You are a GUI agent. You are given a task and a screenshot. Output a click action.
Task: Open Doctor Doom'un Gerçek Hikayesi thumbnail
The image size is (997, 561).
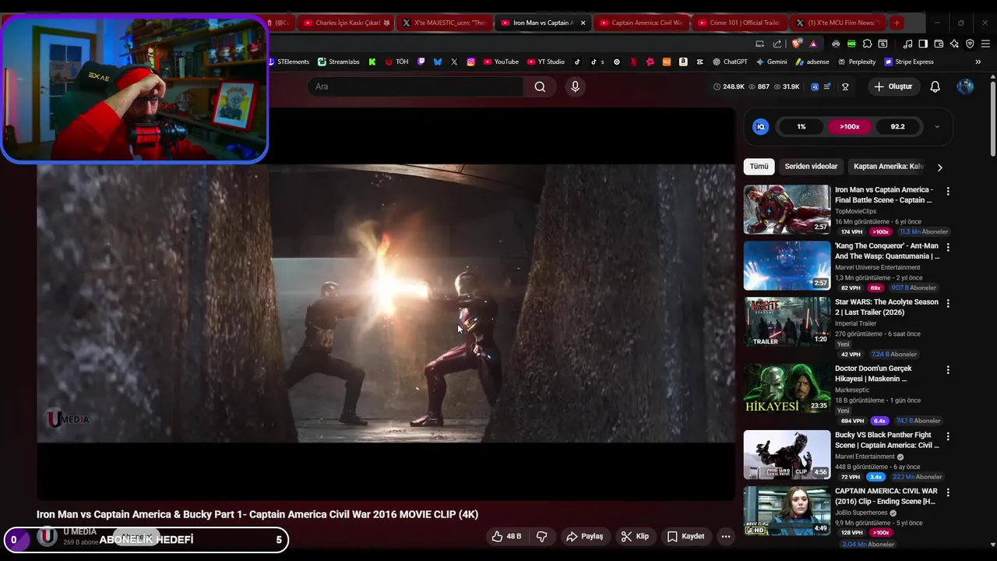tap(787, 388)
